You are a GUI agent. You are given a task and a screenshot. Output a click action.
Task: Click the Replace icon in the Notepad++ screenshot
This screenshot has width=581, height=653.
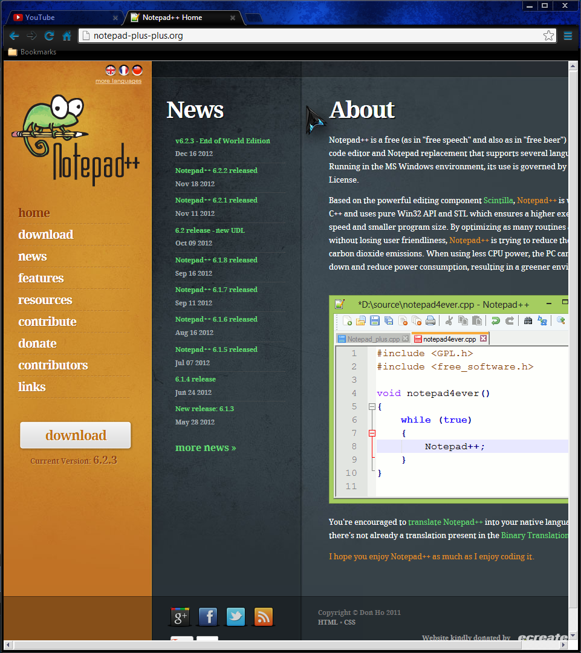click(x=542, y=320)
